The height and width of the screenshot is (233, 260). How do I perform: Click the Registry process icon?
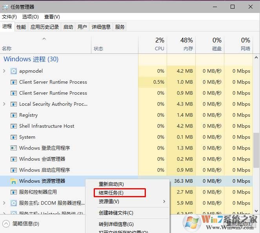point(14,115)
